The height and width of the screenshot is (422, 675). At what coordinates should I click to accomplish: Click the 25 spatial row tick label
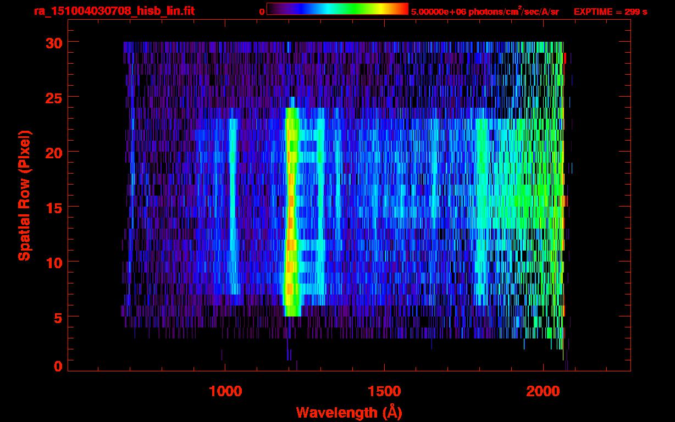[x=53, y=97]
